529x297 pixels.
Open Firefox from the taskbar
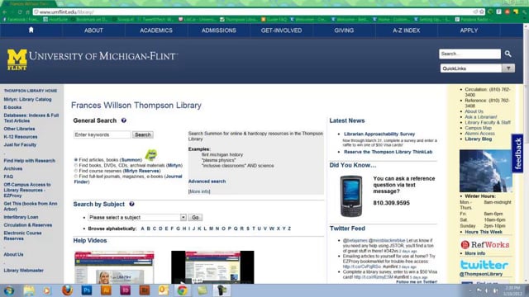67,290
